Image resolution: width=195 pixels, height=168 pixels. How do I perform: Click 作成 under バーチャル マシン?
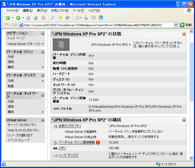11,57
